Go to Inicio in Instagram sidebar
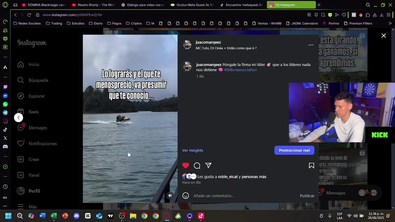This screenshot has height=222, width=395. tap(28, 64)
